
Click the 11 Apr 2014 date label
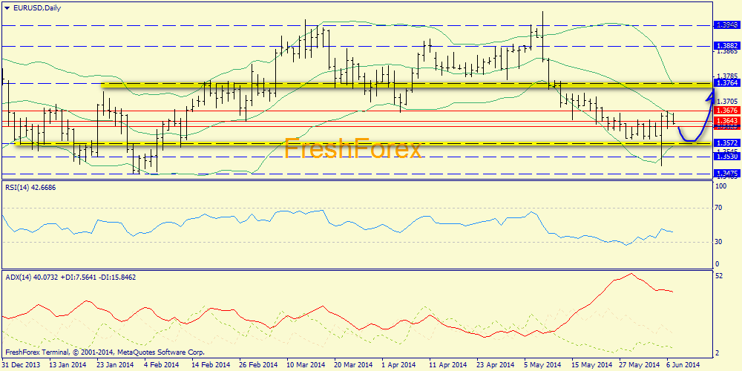click(446, 365)
